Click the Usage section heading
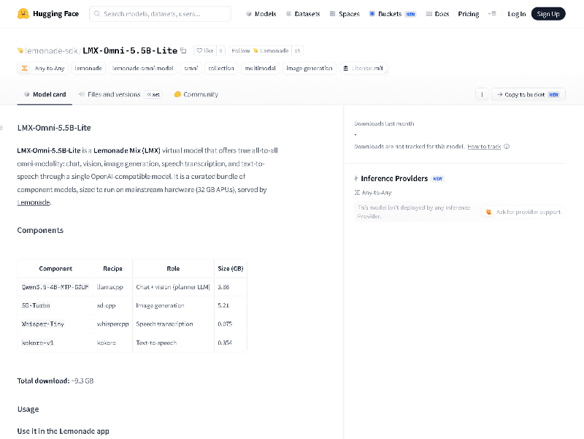584x439 pixels. pos(28,409)
